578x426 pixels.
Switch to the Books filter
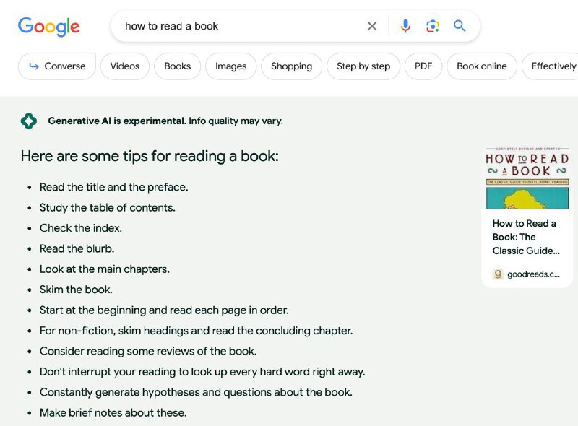point(177,66)
